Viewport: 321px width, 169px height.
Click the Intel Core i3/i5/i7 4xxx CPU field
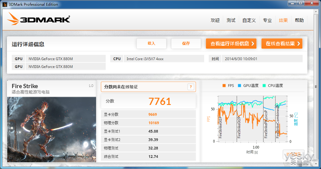tap(164, 59)
